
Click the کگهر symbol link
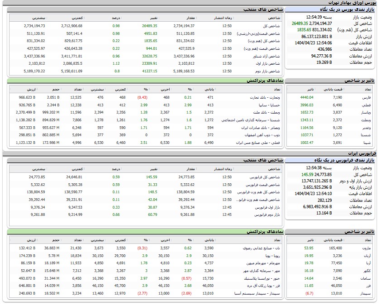point(367,271)
